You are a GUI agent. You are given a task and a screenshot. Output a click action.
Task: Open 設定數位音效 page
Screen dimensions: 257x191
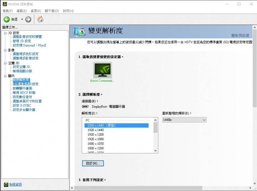click(x=22, y=97)
